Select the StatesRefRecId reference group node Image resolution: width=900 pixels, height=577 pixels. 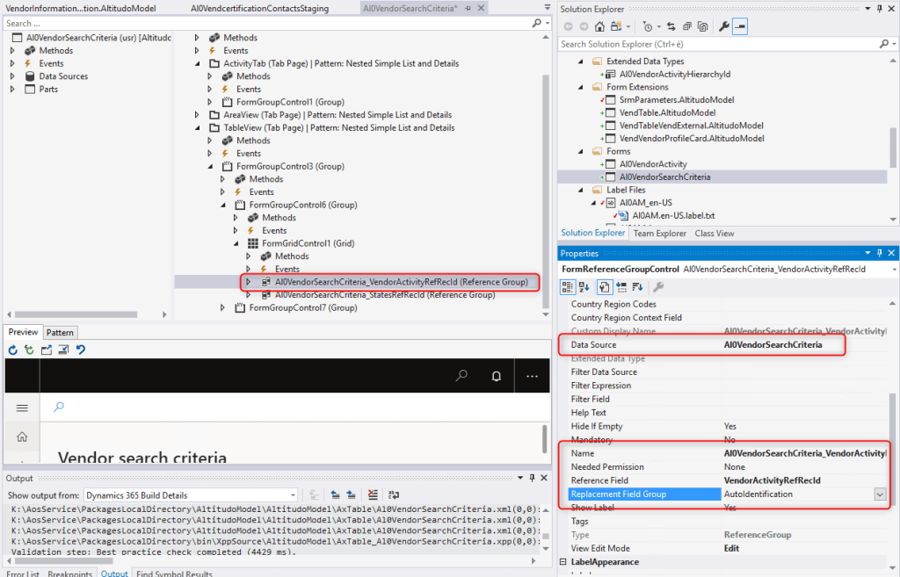(x=384, y=295)
